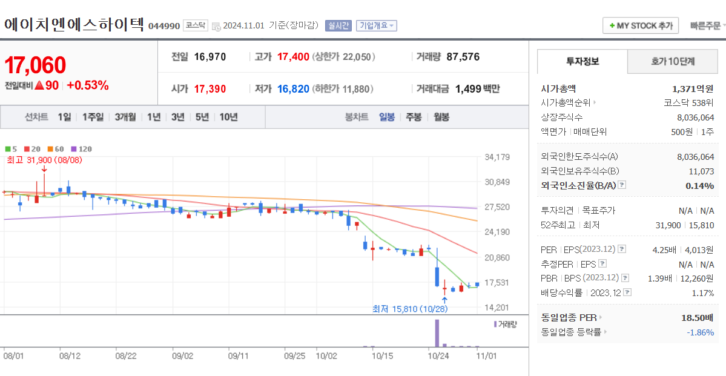726x376 pixels.
Task: Click the 거래량 value 87,576
Action: click(x=463, y=57)
